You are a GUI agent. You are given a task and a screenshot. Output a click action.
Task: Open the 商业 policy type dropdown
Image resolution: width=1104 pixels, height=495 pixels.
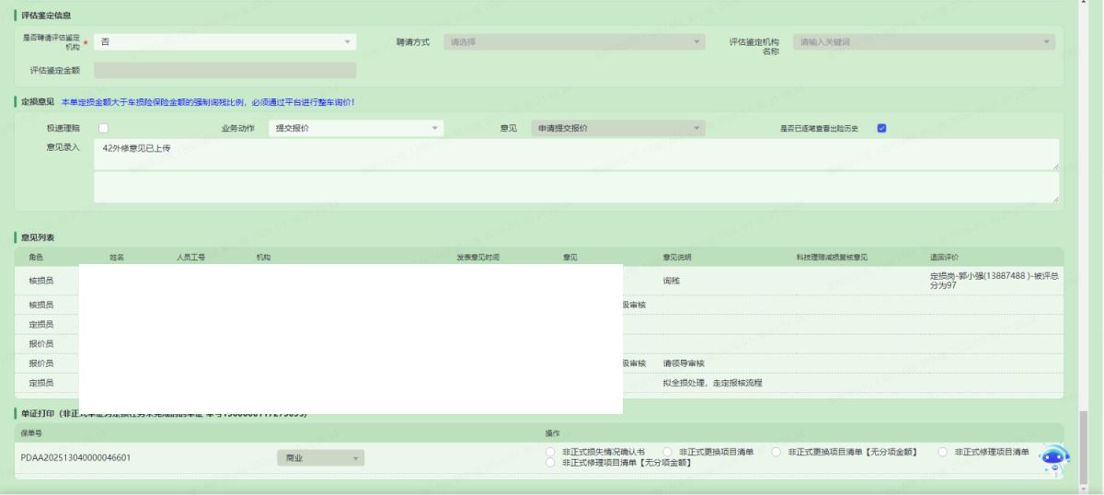click(320, 457)
